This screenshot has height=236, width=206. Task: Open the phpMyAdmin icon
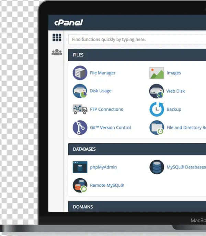pos(80,167)
